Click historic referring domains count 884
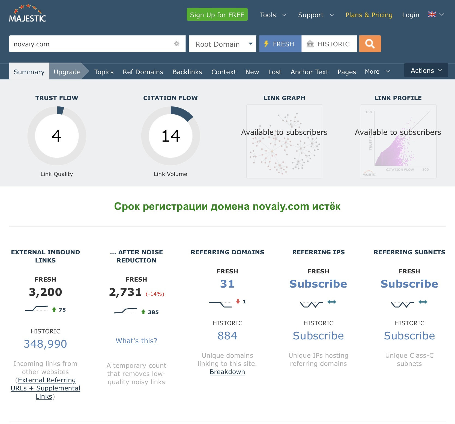The height and width of the screenshot is (424, 455). click(x=227, y=336)
